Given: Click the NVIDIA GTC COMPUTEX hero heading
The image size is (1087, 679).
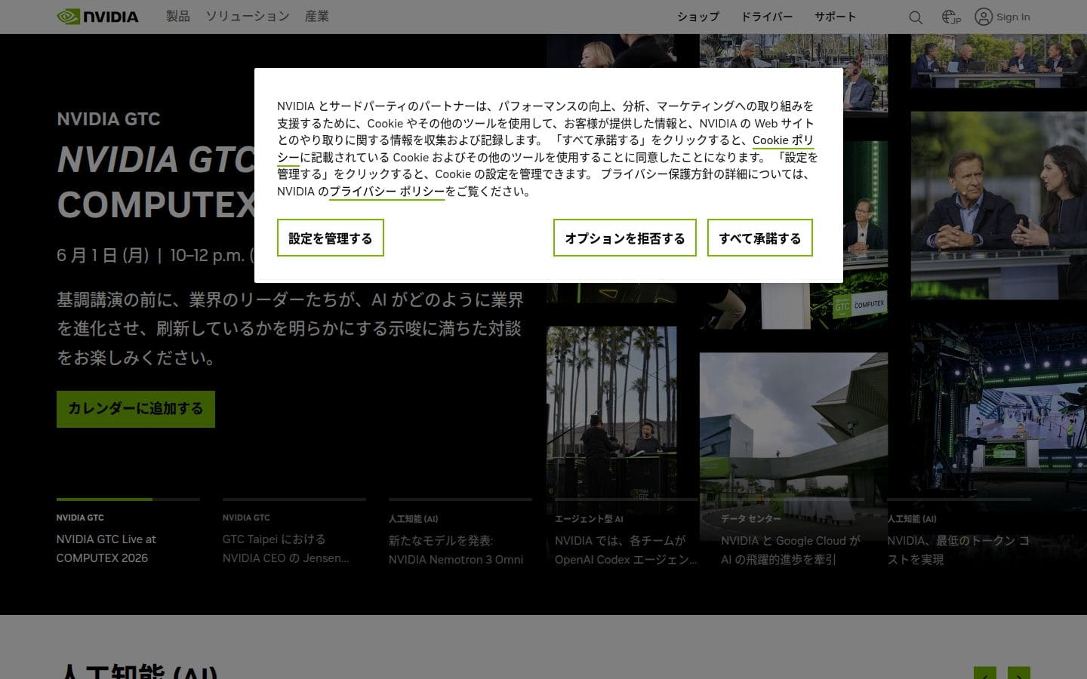Looking at the screenshot, I should [156, 182].
